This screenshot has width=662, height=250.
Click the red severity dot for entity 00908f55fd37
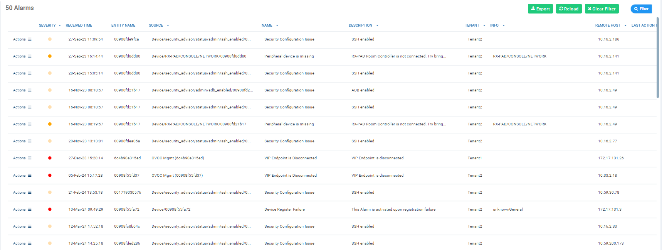(x=50, y=176)
